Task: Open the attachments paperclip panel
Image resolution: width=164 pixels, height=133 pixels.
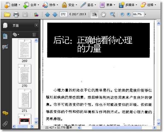Action: tap(5, 123)
